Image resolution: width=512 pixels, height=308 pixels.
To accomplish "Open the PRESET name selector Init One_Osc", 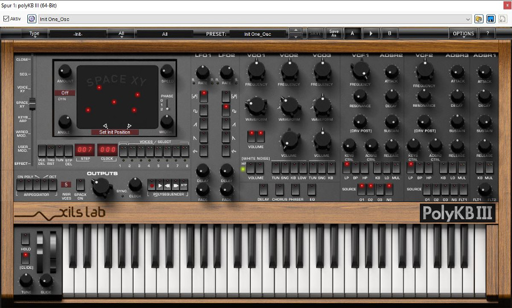I will click(258, 34).
